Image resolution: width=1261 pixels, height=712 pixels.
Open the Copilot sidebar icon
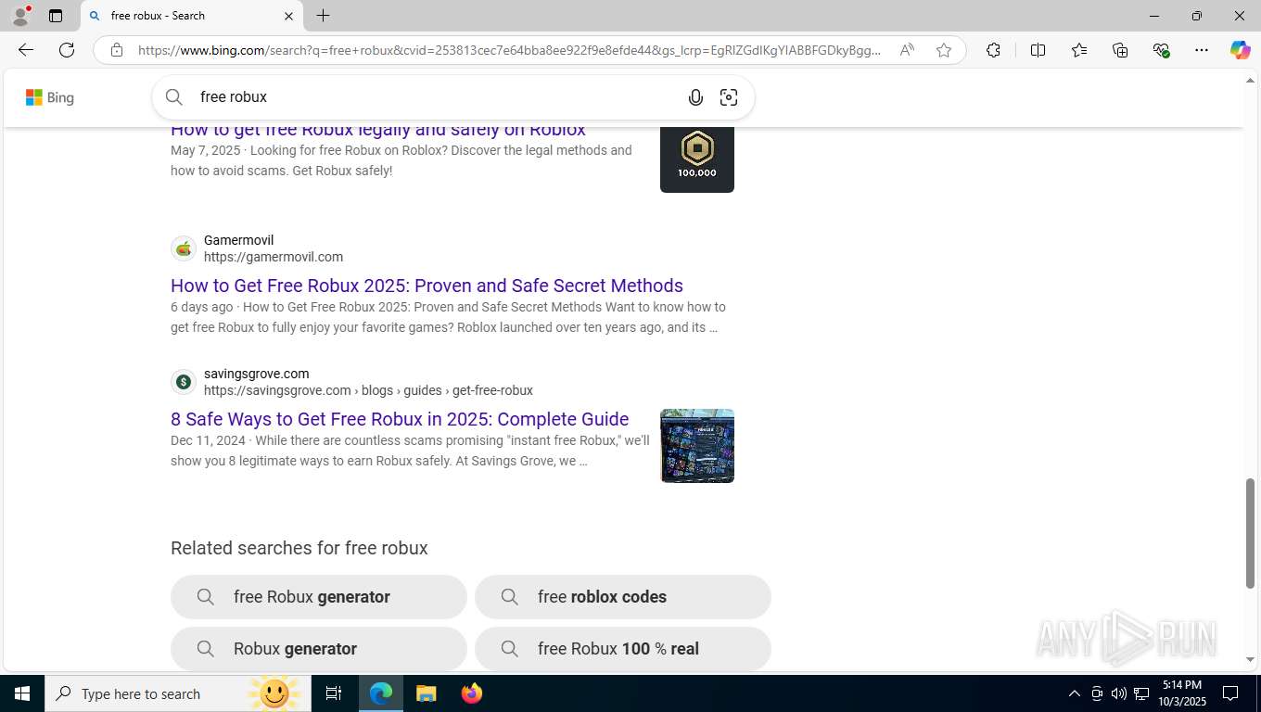click(1240, 50)
